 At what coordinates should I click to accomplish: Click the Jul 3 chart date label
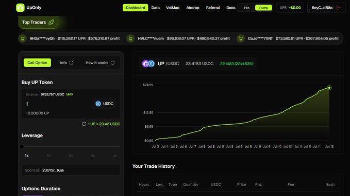click(x=155, y=146)
